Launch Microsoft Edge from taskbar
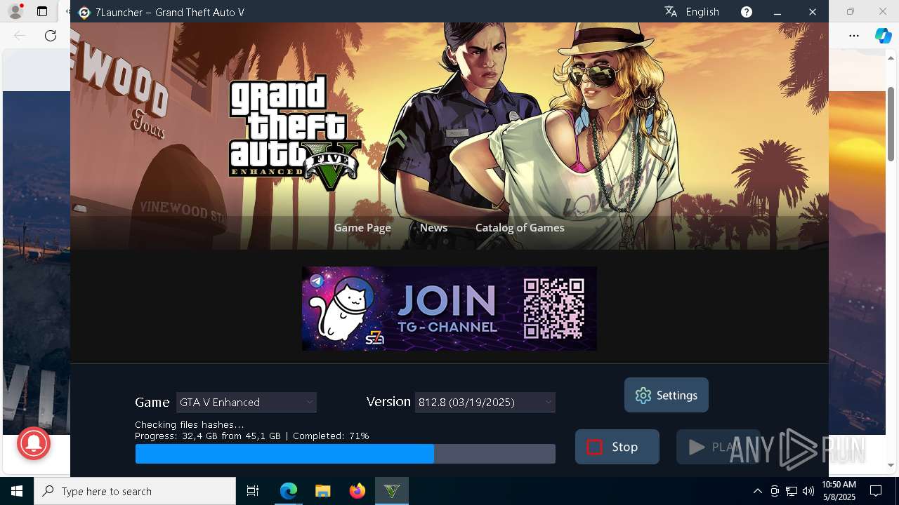The height and width of the screenshot is (505, 899). [289, 491]
